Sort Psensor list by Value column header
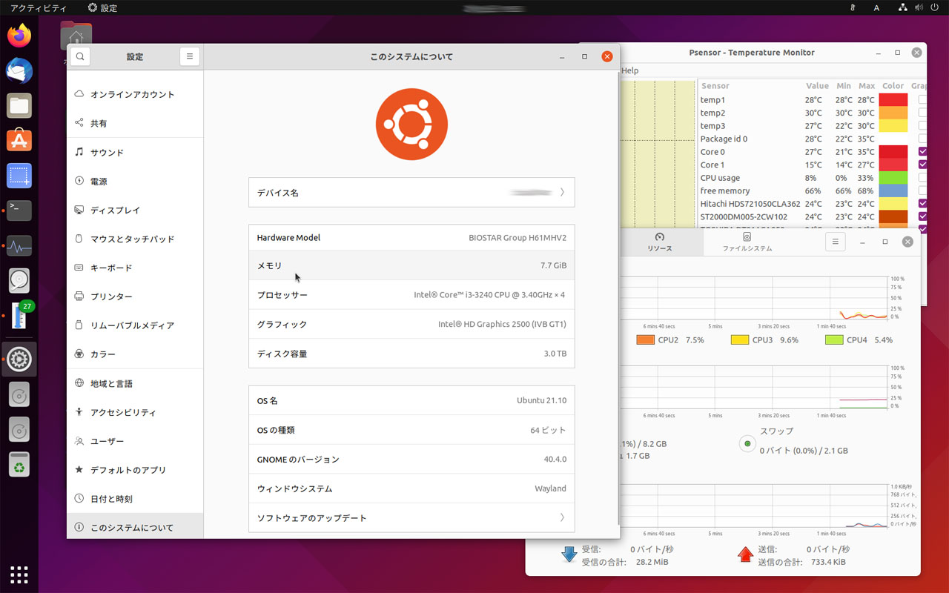The height and width of the screenshot is (593, 949). 818,86
